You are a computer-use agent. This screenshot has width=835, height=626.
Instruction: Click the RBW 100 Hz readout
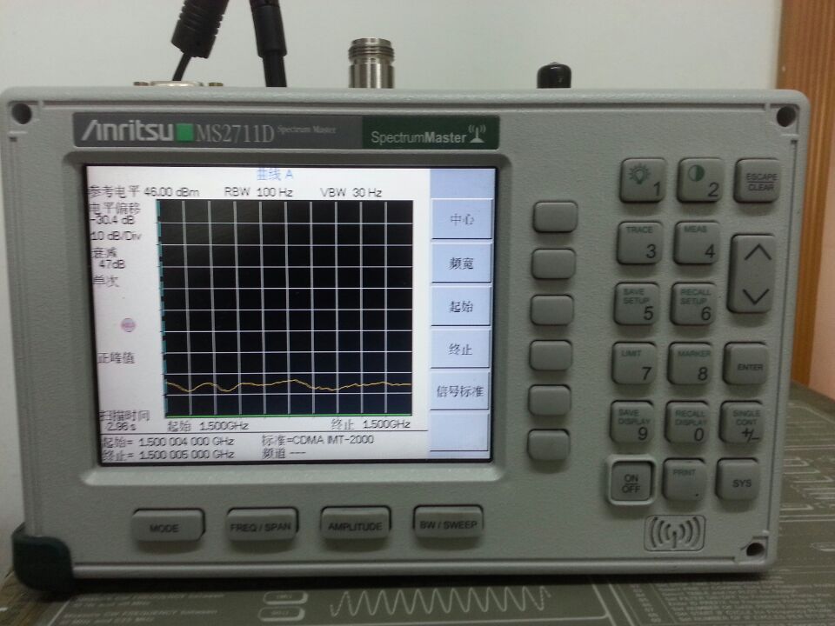pyautogui.click(x=258, y=192)
